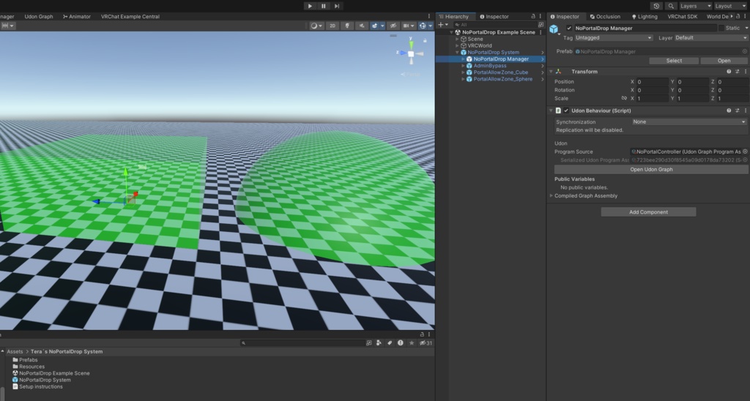Open the Undo History icon

(x=656, y=6)
